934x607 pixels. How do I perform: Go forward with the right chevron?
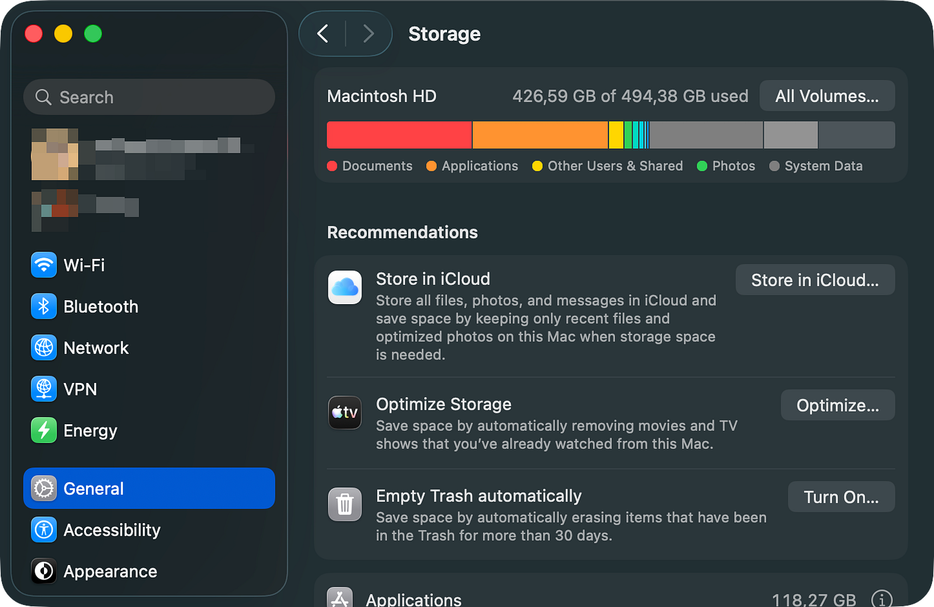tap(368, 33)
